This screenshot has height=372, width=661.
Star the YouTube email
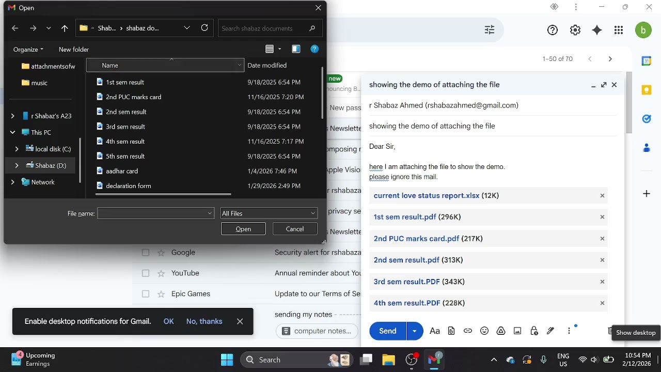pos(161,273)
